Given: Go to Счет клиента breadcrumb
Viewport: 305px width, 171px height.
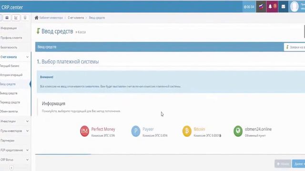Looking at the screenshot, I should click(76, 18).
